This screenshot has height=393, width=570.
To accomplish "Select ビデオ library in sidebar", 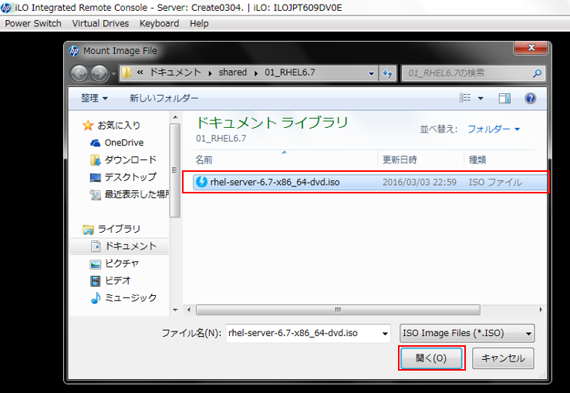I will 117,280.
